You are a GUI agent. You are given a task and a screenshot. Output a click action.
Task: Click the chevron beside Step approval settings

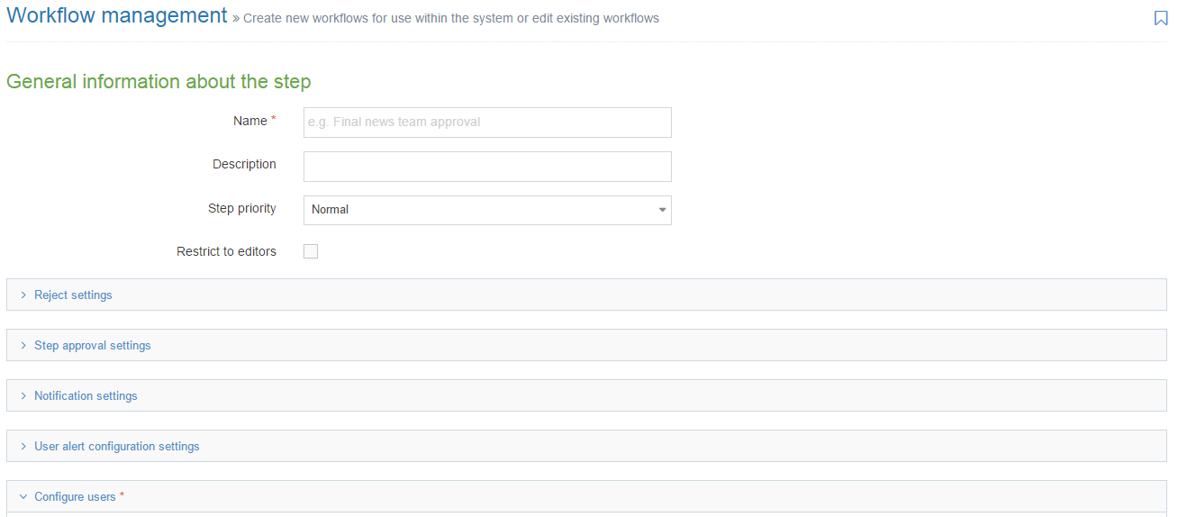pos(23,346)
